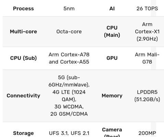This screenshot has width=164, height=137.
Task: Select the Arm Mali-G78 value
Action: (x=147, y=58)
